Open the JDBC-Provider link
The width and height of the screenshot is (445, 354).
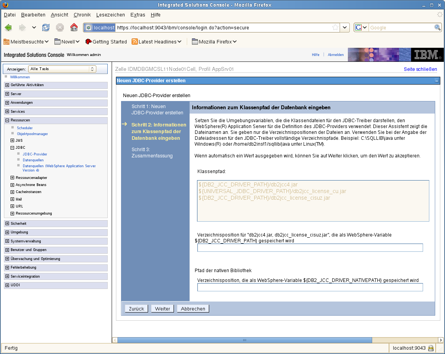[x=35, y=154]
